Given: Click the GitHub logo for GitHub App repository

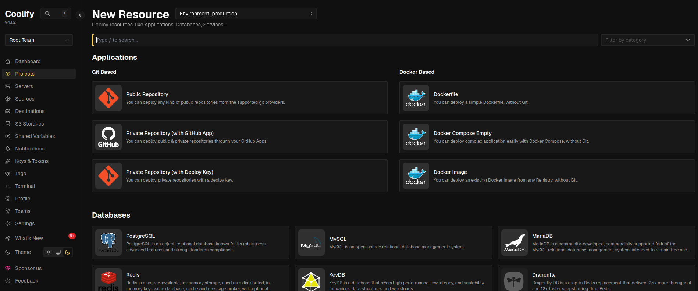Looking at the screenshot, I should (x=108, y=137).
